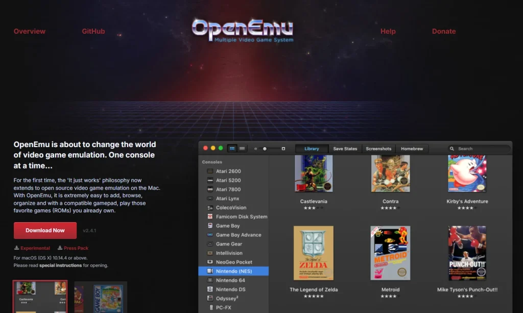Viewport: 523px width, 313px height.
Task: Switch to list view mode
Action: pyautogui.click(x=242, y=148)
